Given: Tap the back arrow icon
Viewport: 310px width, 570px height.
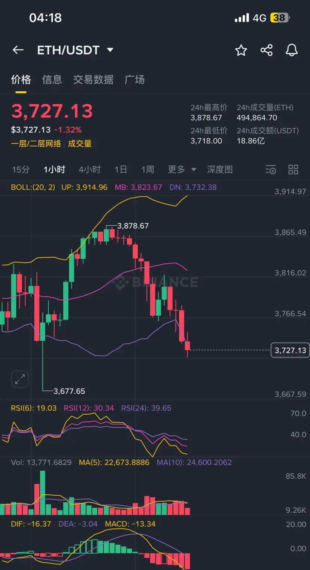Looking at the screenshot, I should click(18, 50).
